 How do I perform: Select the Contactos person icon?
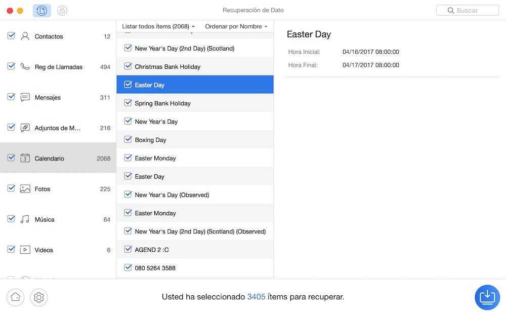point(25,36)
